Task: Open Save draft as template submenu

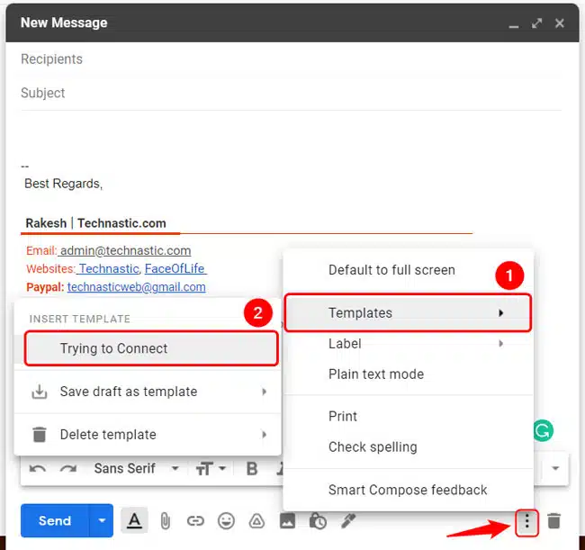Action: tap(148, 392)
